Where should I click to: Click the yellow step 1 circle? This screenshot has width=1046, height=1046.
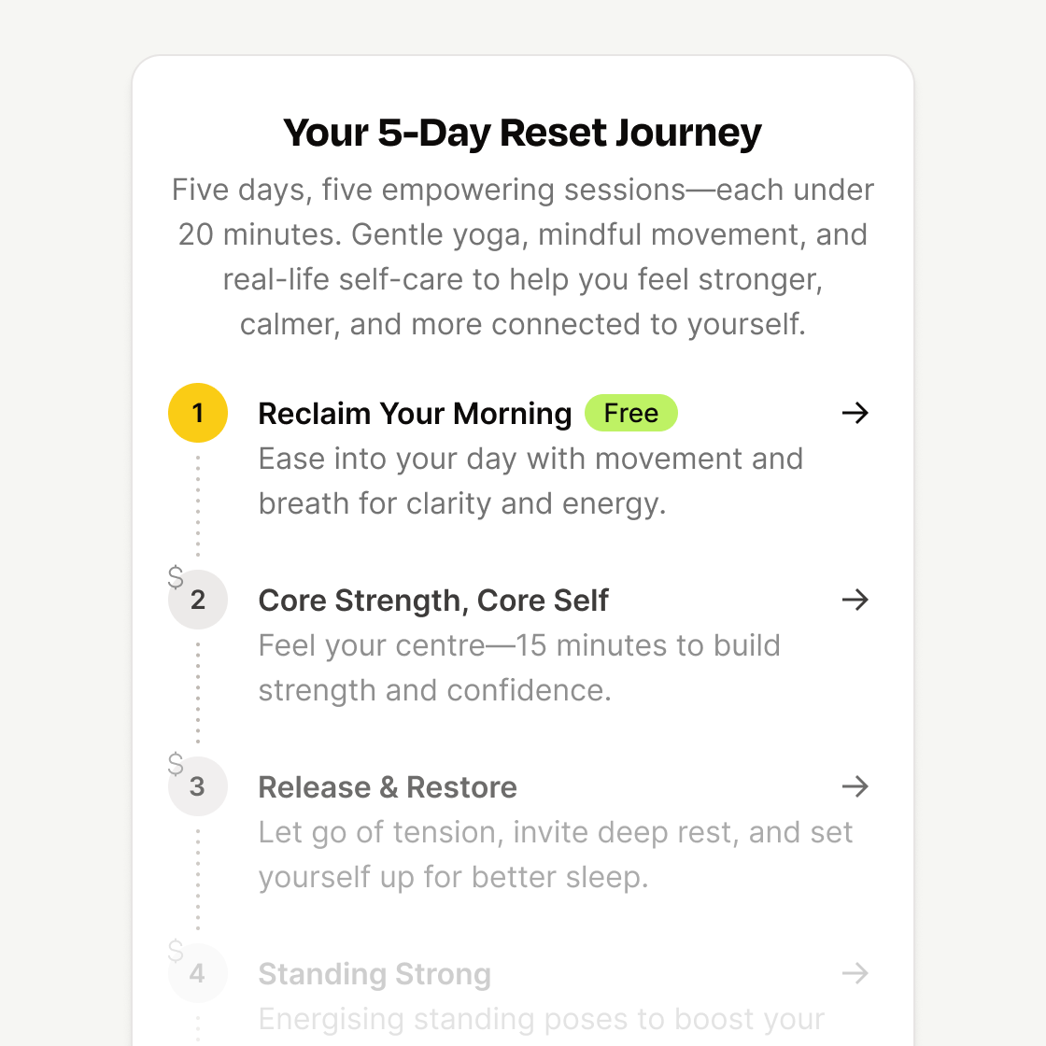coord(198,413)
